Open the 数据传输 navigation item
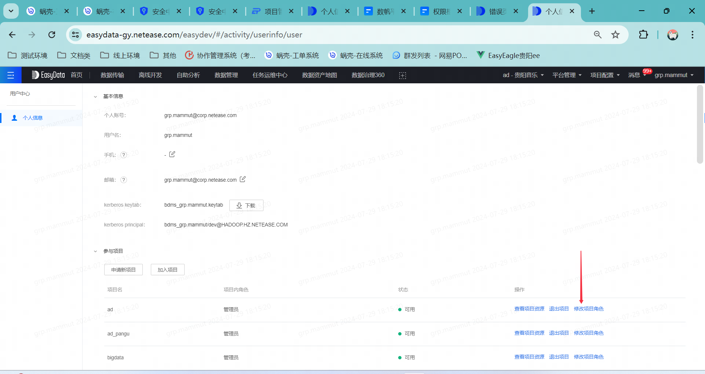 coord(112,75)
